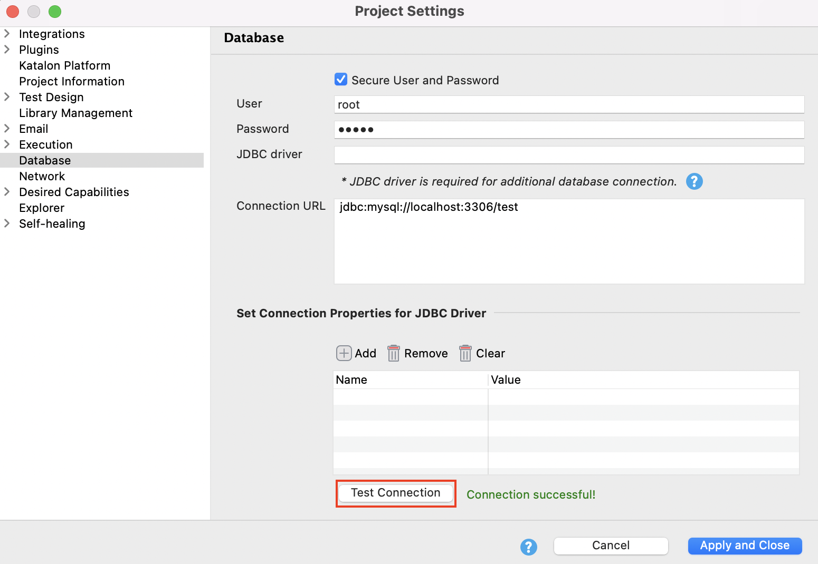Go to Library Management settings
This screenshot has height=564, width=818.
coord(75,113)
